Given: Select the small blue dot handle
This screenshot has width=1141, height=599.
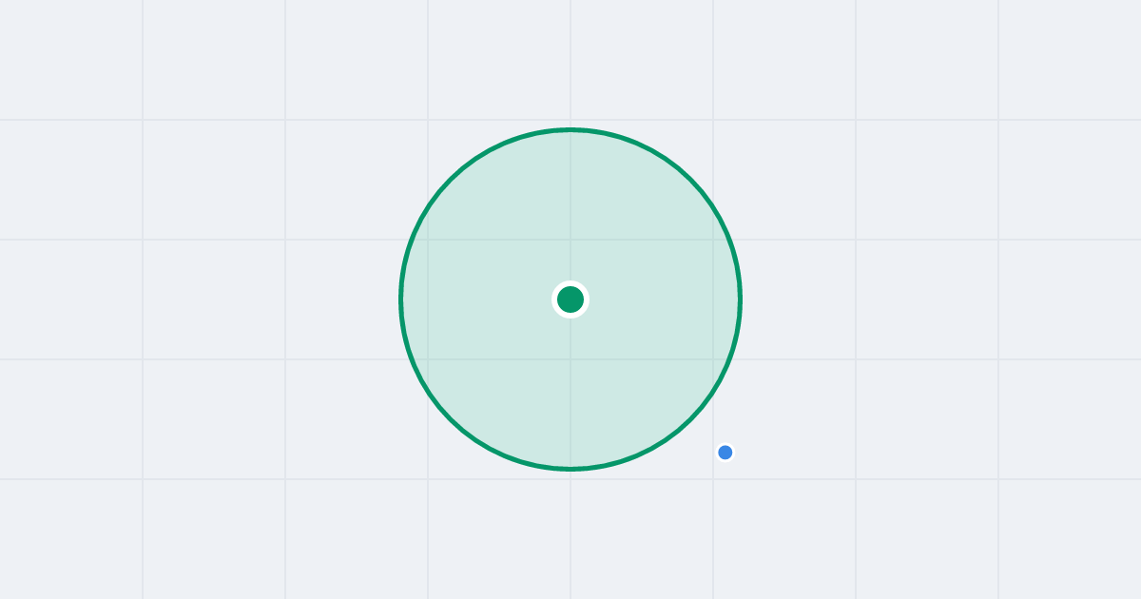Looking at the screenshot, I should [725, 453].
